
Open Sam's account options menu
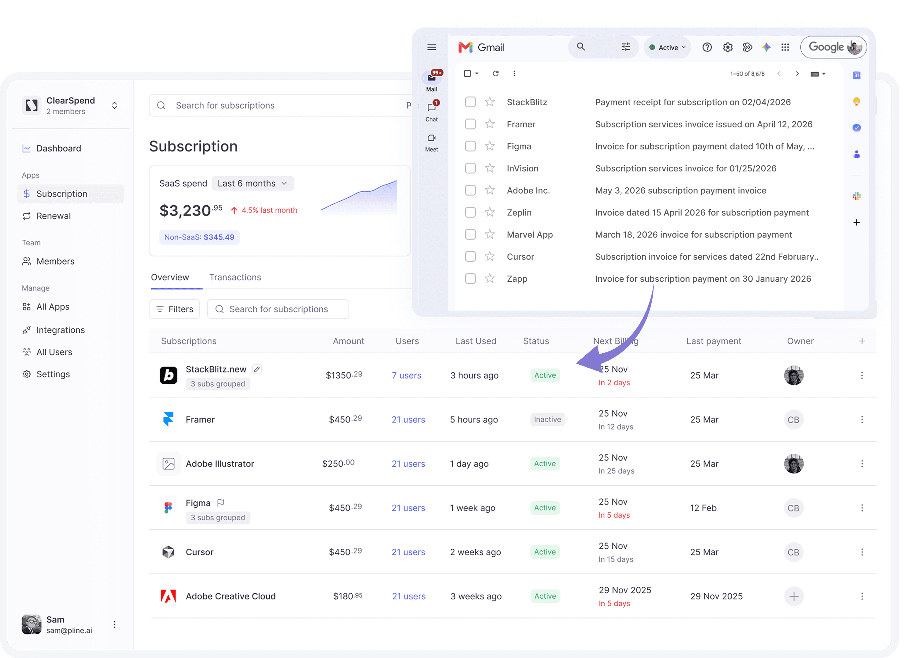click(x=114, y=625)
